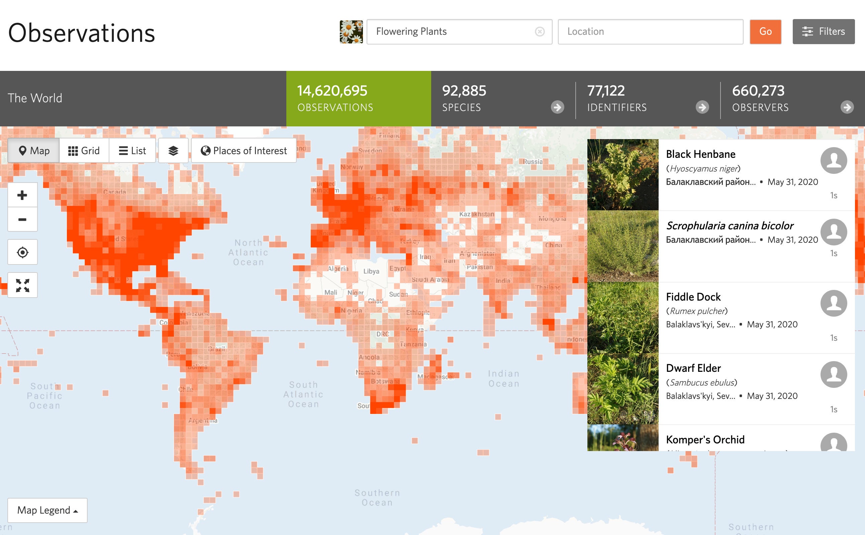Image resolution: width=865 pixels, height=535 pixels.
Task: Switch to Grid view
Action: [84, 150]
